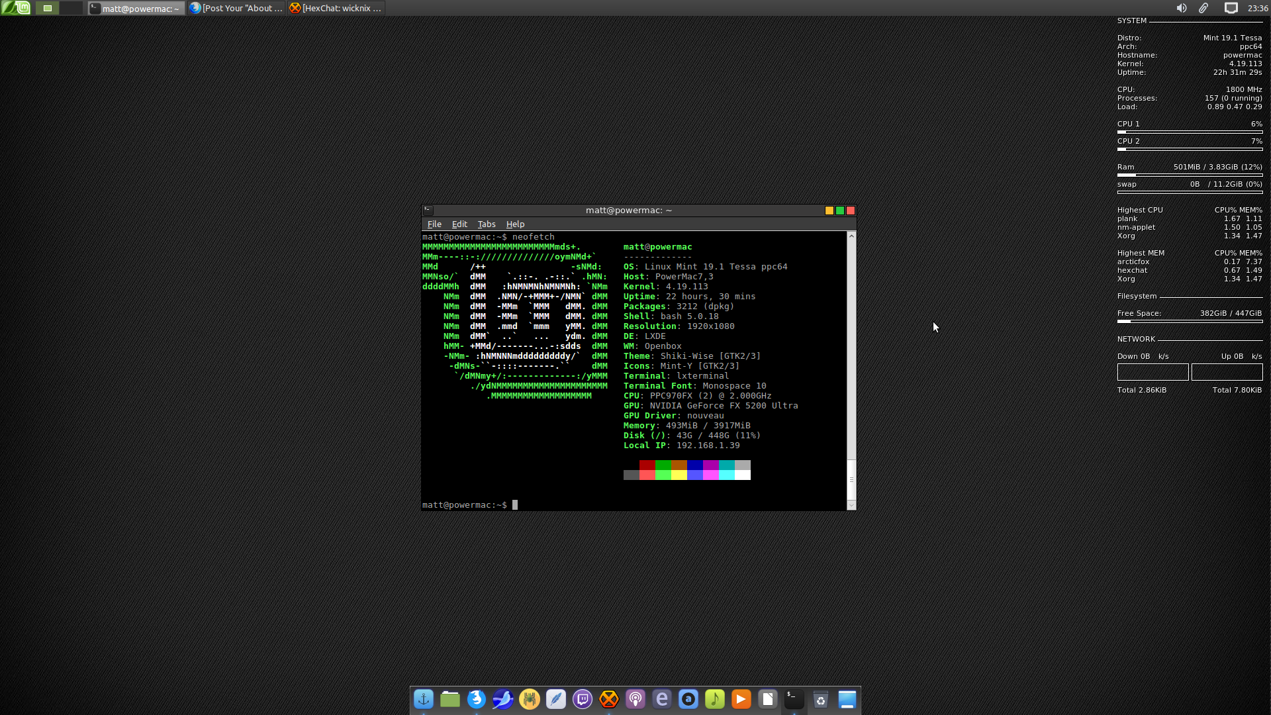Click the terminal scrollbar thumb
The image size is (1271, 715).
pyautogui.click(x=851, y=479)
